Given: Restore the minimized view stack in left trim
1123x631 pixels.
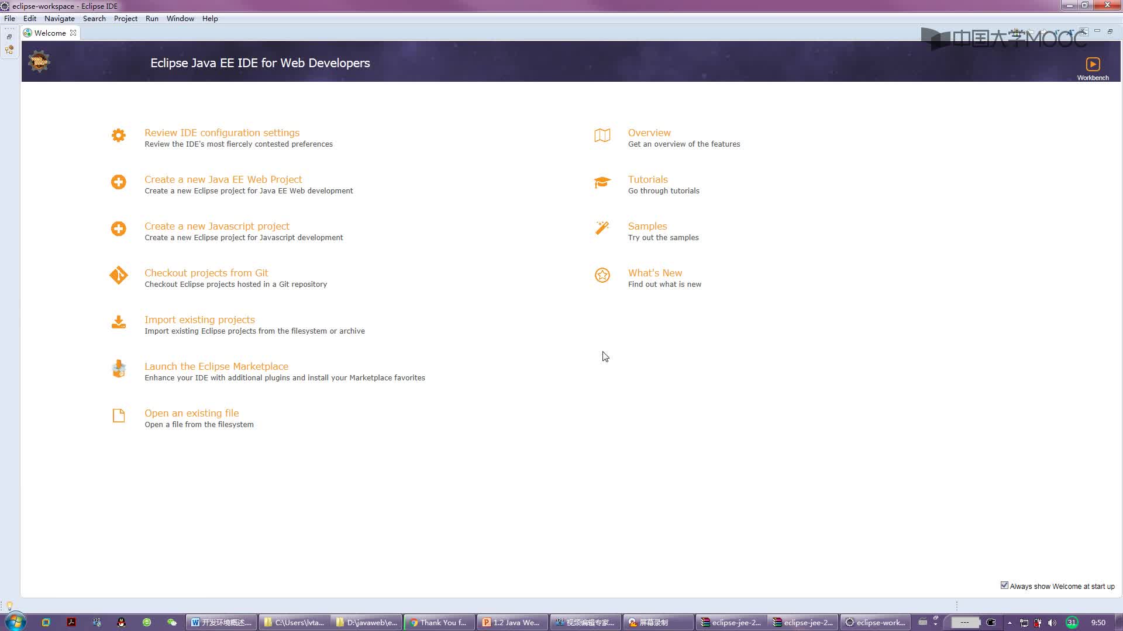Looking at the screenshot, I should tap(9, 37).
